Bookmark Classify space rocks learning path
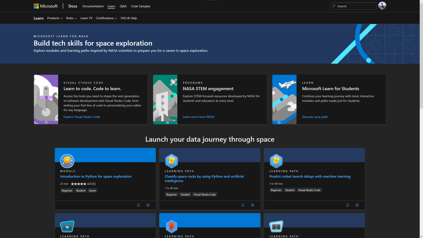The image size is (423, 238). pos(243,205)
